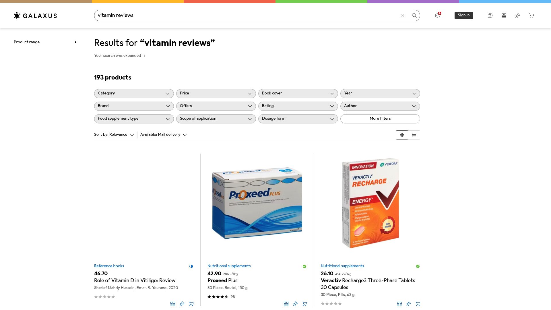Screen dimensions: 551x310
Task: Open the shopping cart
Action: click(531, 15)
